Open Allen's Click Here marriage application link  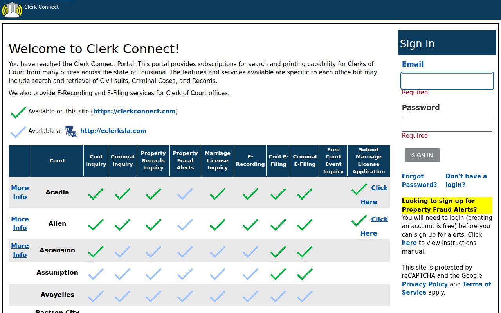point(374,226)
